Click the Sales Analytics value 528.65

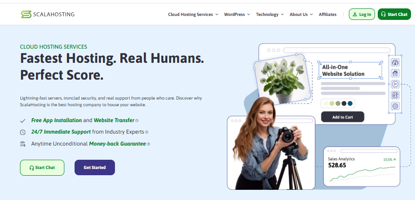337,165
